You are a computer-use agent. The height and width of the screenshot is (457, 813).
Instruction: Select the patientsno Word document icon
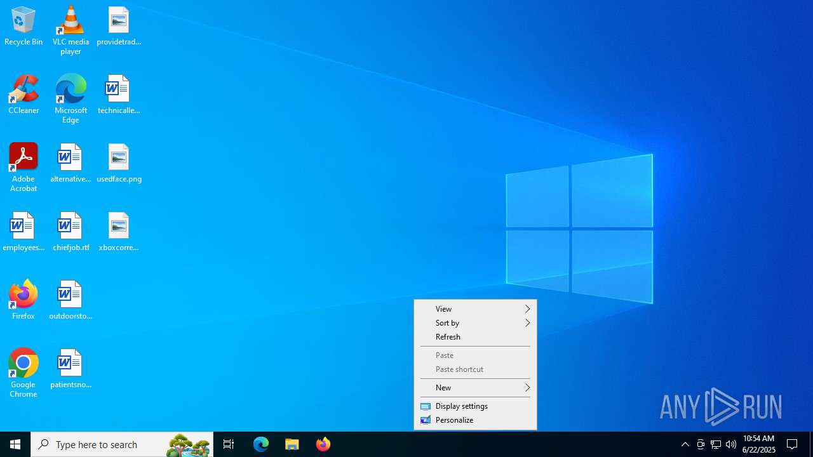(71, 369)
